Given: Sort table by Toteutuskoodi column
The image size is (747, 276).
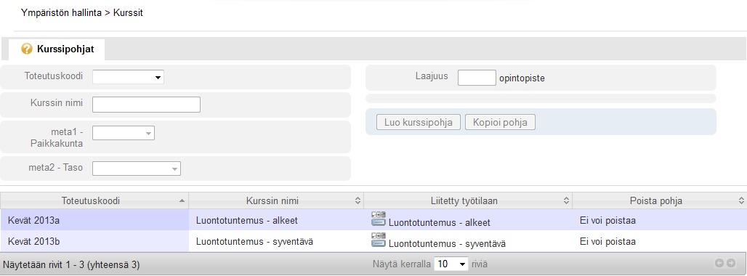Looking at the screenshot, I should point(94,200).
